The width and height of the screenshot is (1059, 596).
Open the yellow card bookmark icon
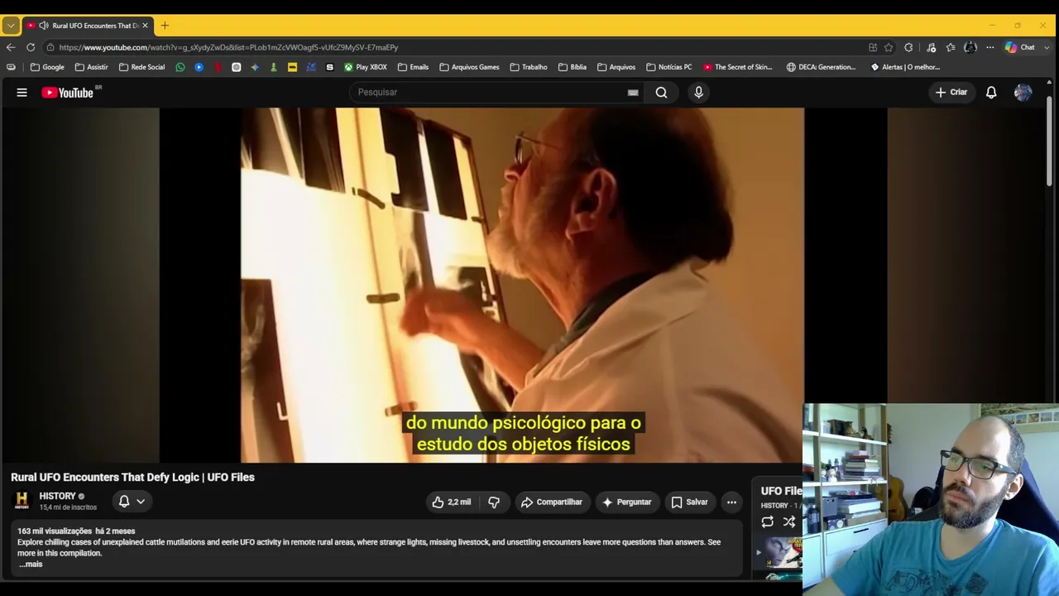coord(292,67)
